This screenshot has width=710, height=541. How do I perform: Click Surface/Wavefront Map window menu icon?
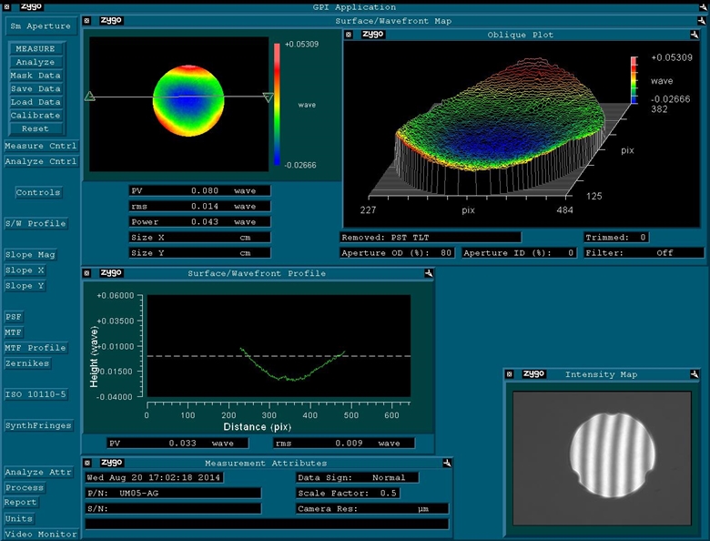(x=87, y=21)
